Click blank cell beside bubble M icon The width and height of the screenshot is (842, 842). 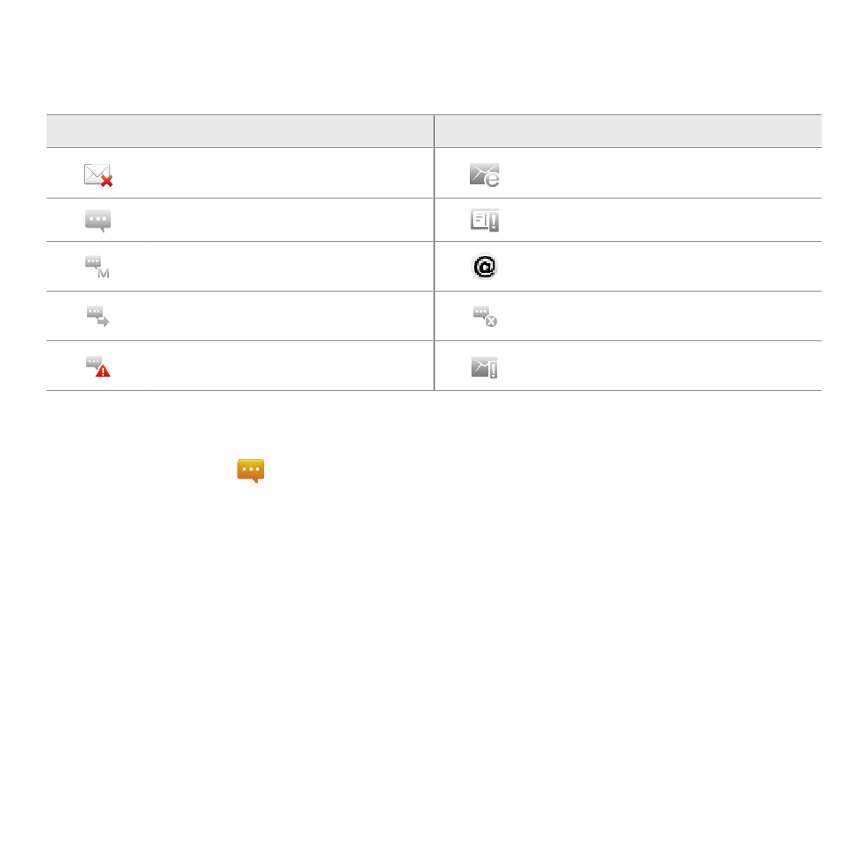(x=290, y=267)
